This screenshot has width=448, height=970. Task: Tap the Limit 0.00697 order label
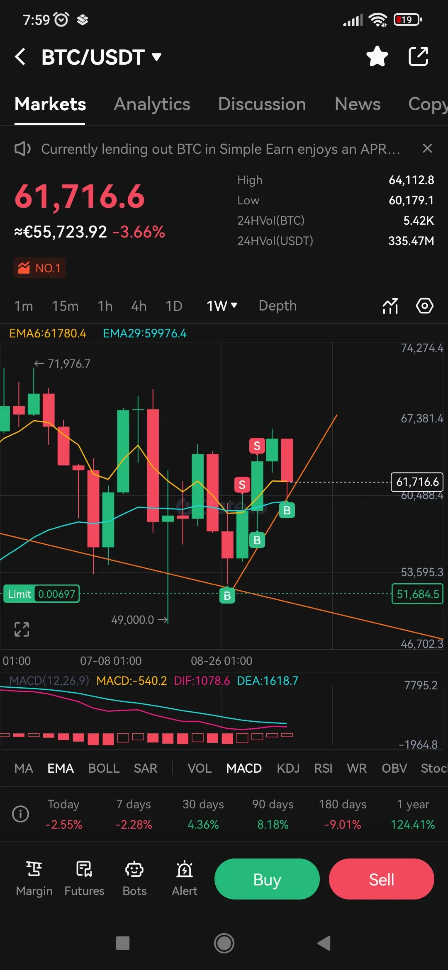click(41, 594)
